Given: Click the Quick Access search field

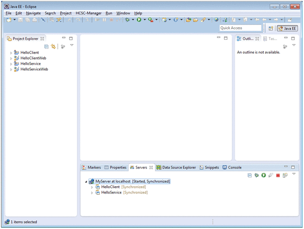Looking at the screenshot, I should tap(240, 28).
